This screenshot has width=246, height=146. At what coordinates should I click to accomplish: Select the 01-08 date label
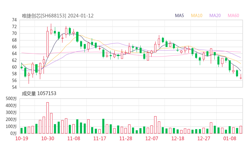pyautogui.click(x=230, y=138)
